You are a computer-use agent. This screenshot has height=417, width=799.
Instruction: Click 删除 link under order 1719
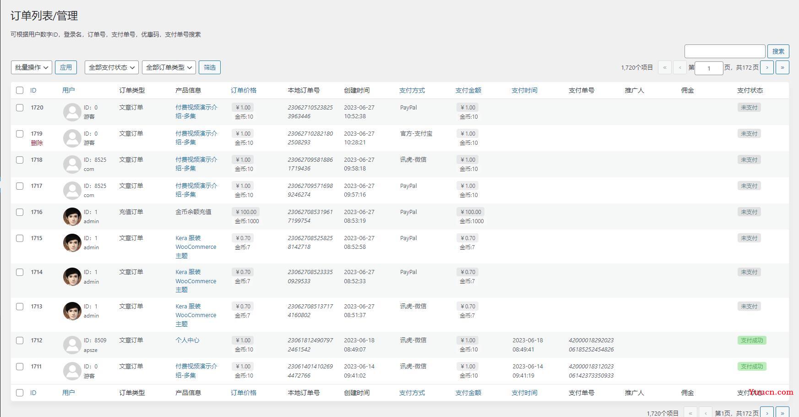37,143
